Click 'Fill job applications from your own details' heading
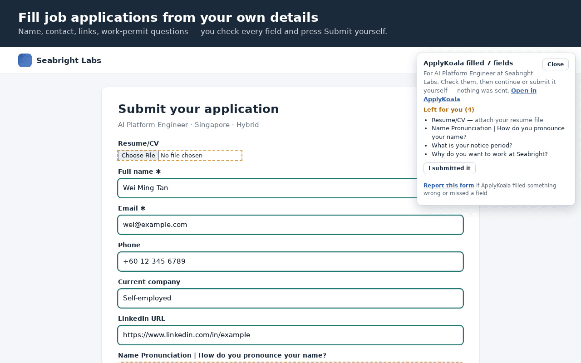 point(168,18)
